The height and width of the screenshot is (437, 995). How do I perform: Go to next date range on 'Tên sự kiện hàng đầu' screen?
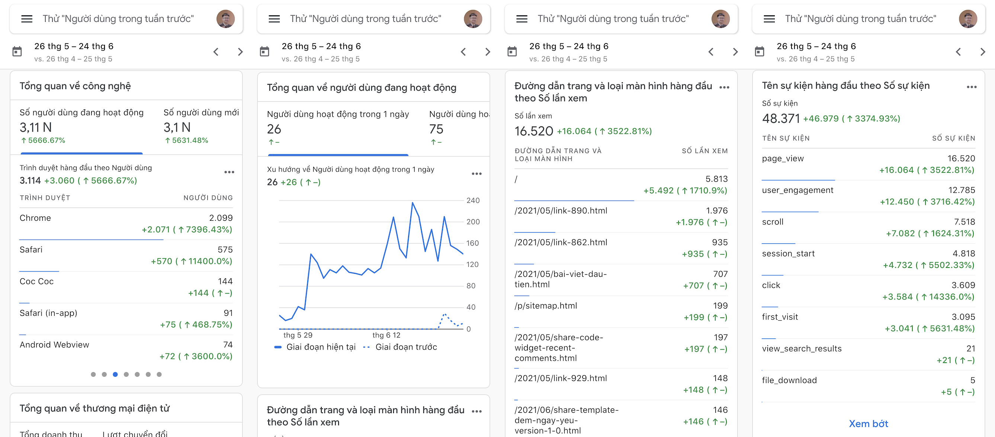tap(983, 52)
